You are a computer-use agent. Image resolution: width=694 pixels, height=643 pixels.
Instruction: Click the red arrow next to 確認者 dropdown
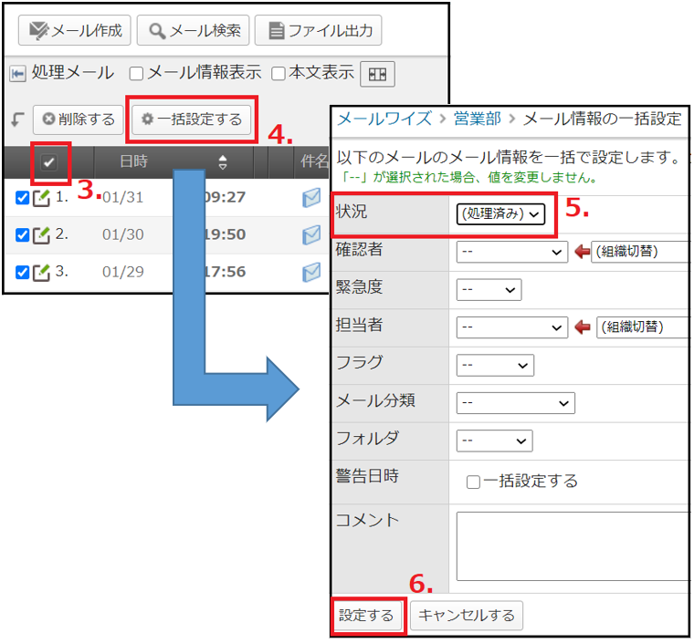pos(581,252)
